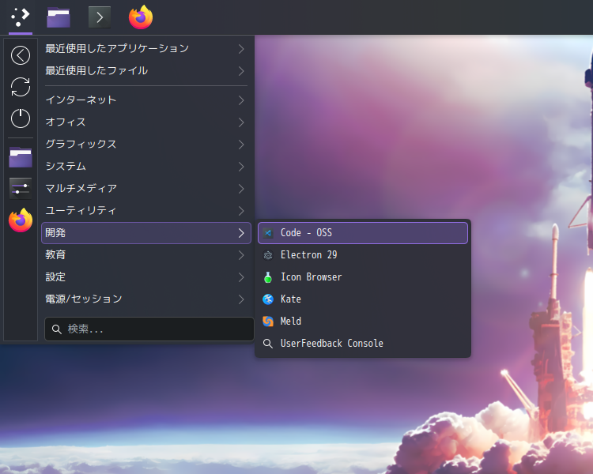
Task: Expand chevron beside グラフィックス
Action: [x=241, y=145]
